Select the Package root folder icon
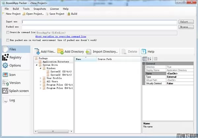The image size is (198, 138). click(36, 58)
